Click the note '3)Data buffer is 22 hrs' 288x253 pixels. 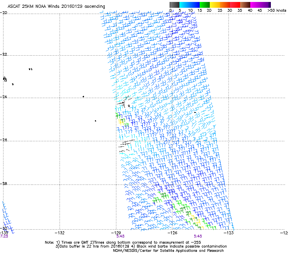click(141, 246)
